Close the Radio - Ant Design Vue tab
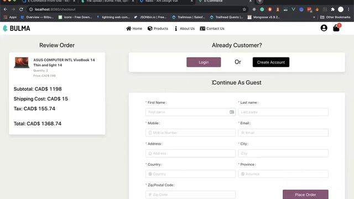The height and width of the screenshot is (199, 354). (x=192, y=1)
